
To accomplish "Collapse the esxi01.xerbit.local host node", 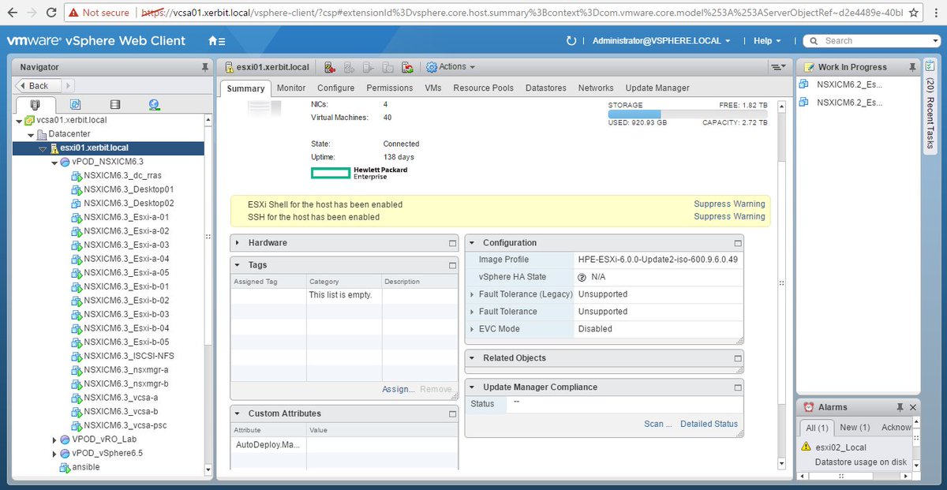I will [x=43, y=148].
